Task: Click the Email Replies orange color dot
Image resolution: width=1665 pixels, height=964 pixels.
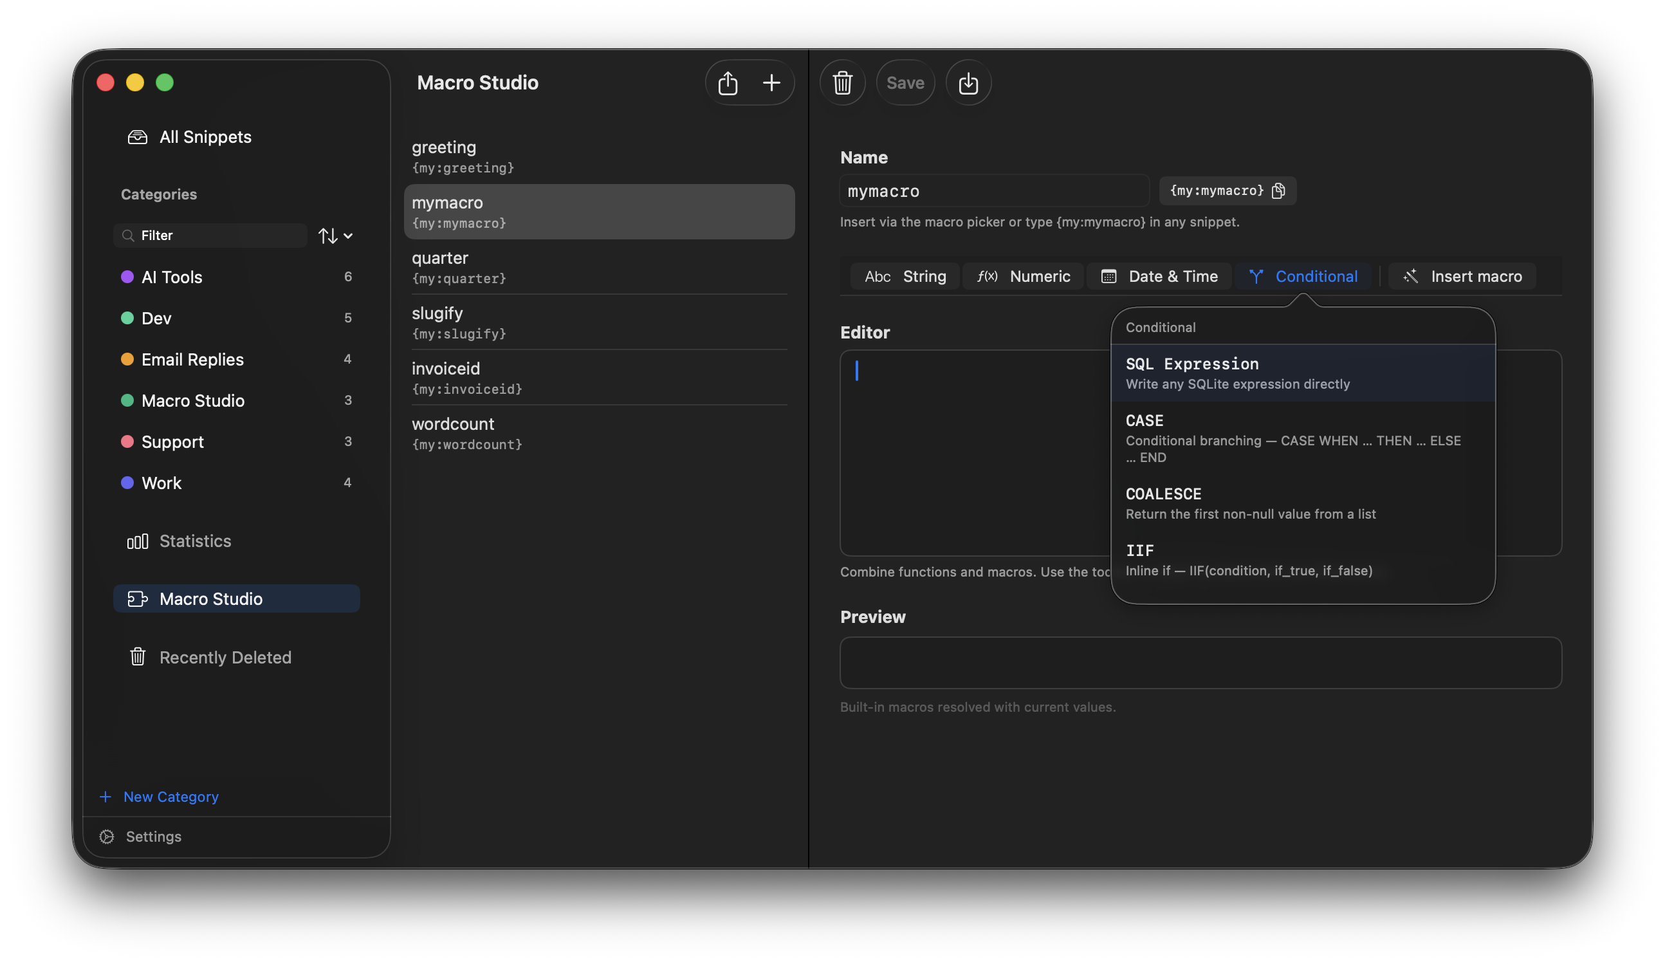Action: click(x=127, y=360)
